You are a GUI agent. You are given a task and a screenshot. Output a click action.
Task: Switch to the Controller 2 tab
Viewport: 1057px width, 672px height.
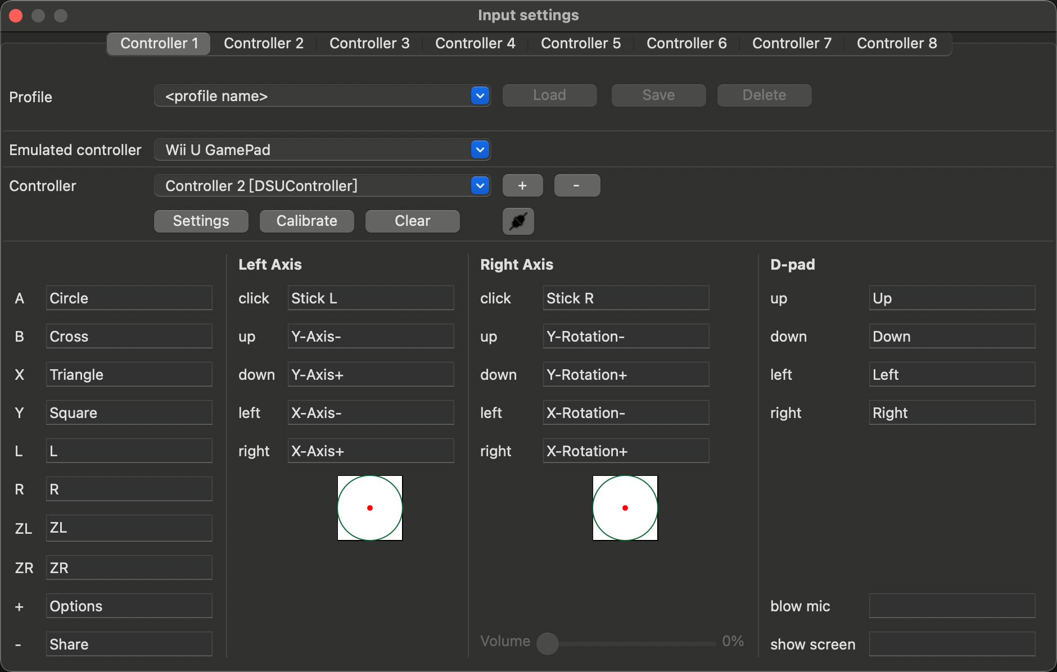click(x=264, y=43)
